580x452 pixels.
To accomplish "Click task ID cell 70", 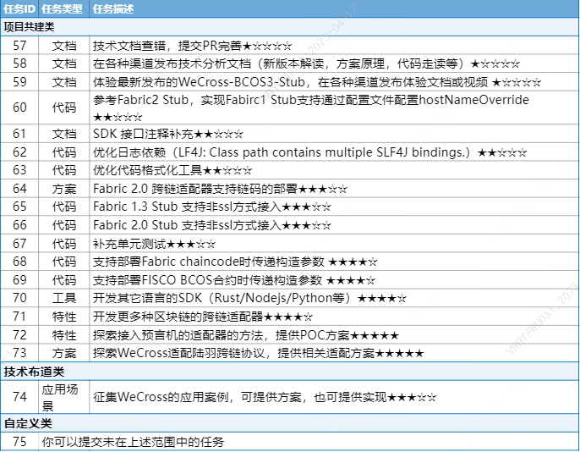I will point(19,298).
